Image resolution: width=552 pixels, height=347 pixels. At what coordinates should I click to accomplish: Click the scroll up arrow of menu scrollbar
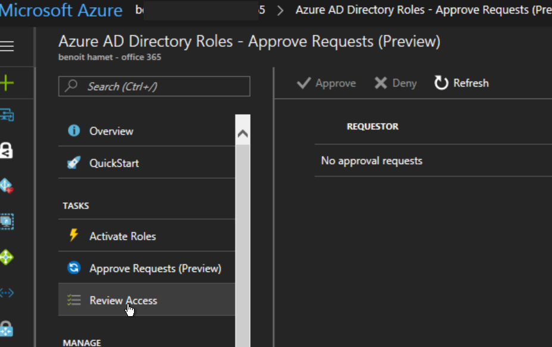click(243, 134)
